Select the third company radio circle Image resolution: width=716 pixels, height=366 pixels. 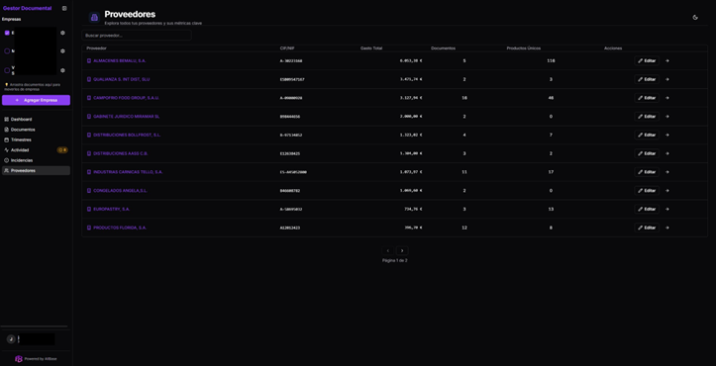pos(7,70)
